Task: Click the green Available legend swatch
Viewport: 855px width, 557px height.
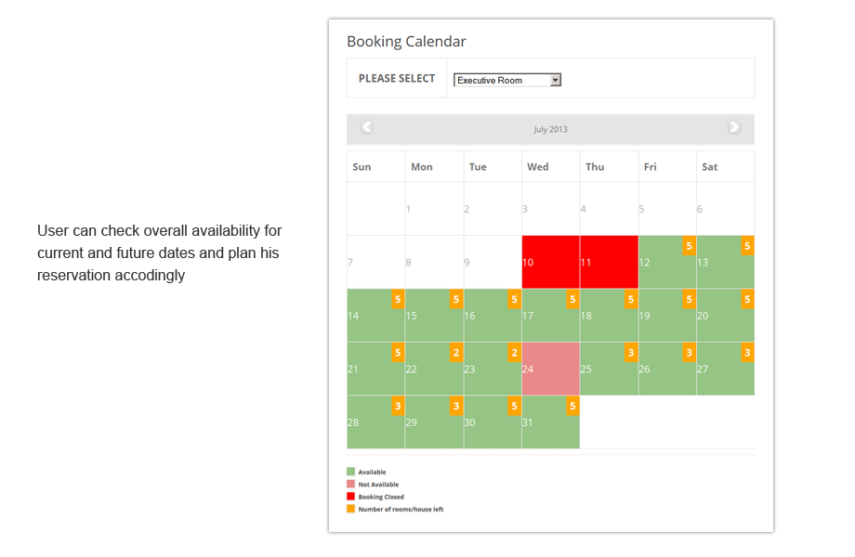Action: (x=351, y=472)
